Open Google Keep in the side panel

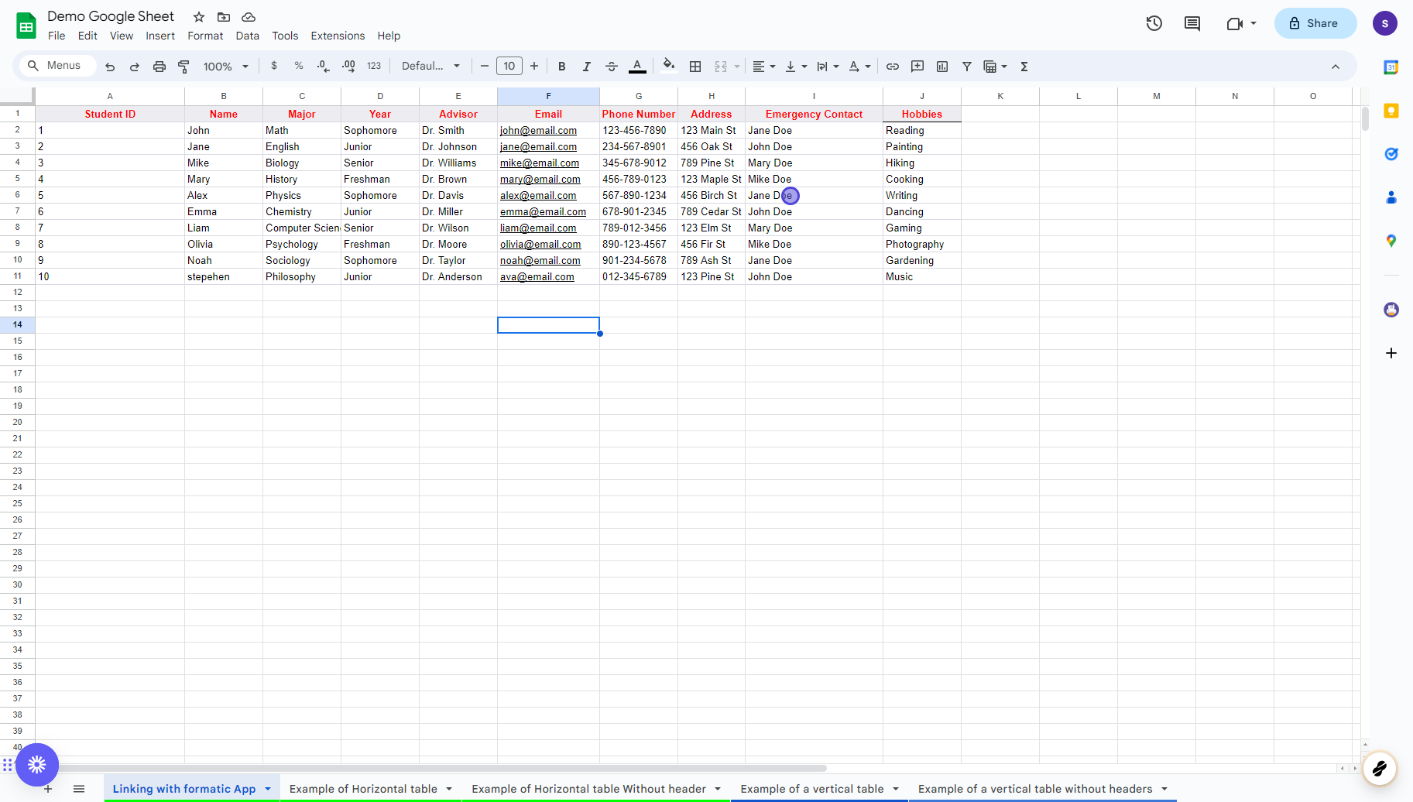[x=1391, y=111]
